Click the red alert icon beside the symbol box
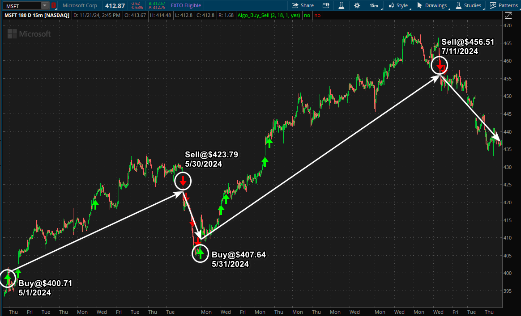This screenshot has height=316, width=521. coord(53,5)
